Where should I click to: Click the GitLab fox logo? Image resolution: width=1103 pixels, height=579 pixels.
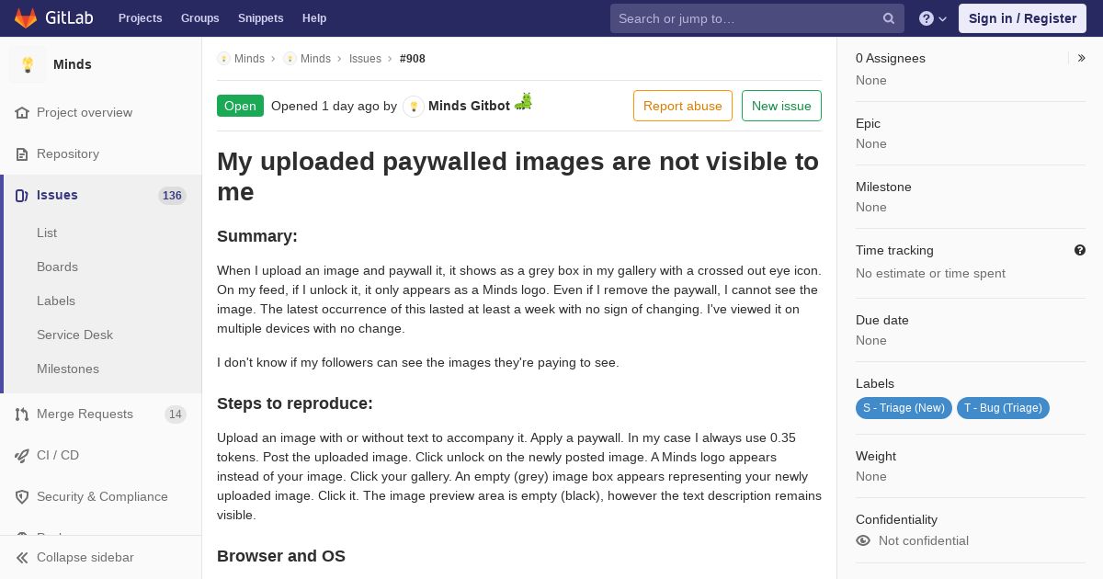26,18
